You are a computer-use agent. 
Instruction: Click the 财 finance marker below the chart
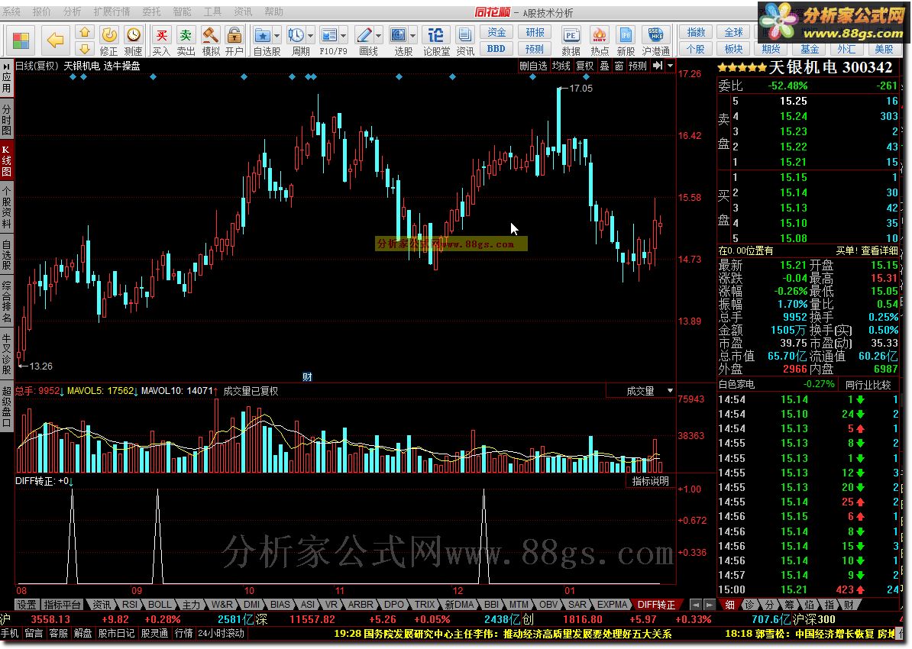coord(307,377)
